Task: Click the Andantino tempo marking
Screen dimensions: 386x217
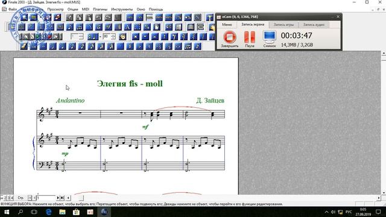Action: 71,101
